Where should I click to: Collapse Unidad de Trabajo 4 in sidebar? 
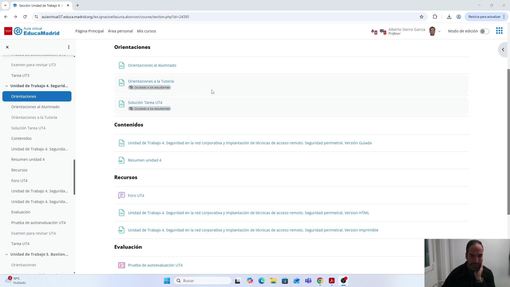tap(7, 86)
